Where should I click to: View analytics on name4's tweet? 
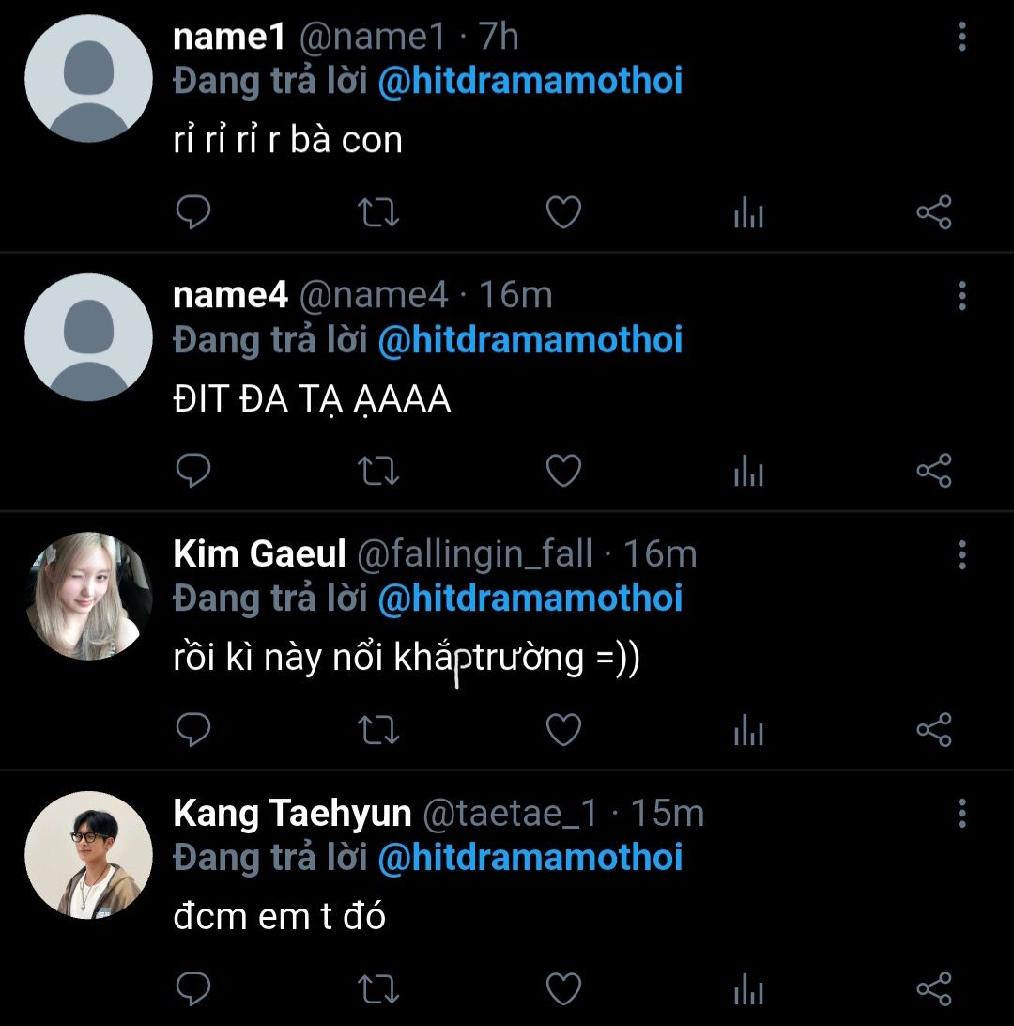[x=748, y=473]
